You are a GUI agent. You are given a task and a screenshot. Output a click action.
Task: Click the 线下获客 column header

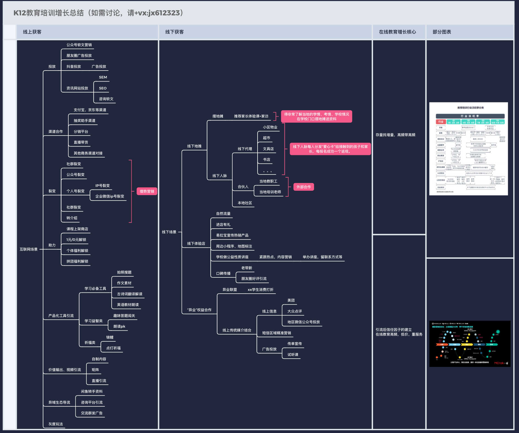coord(174,32)
